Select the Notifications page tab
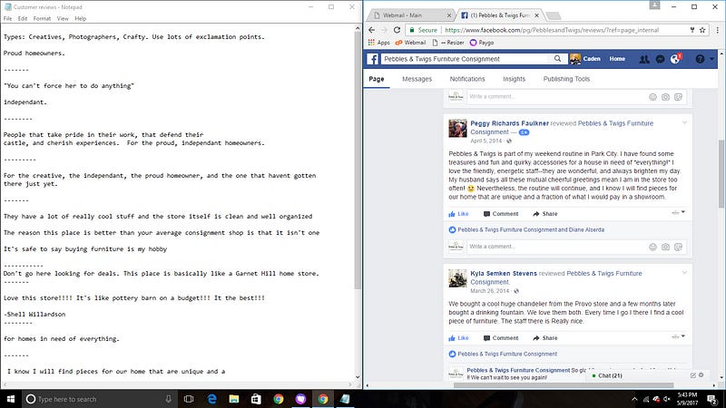Viewport: 726px width, 408px height. pos(467,79)
